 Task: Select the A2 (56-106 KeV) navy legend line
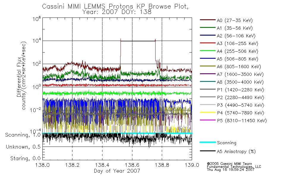point(208,35)
